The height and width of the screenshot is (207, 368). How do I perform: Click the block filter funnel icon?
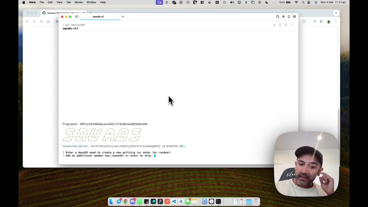click(x=286, y=25)
